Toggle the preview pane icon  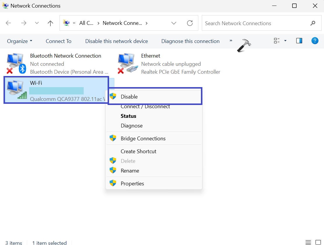pos(299,41)
